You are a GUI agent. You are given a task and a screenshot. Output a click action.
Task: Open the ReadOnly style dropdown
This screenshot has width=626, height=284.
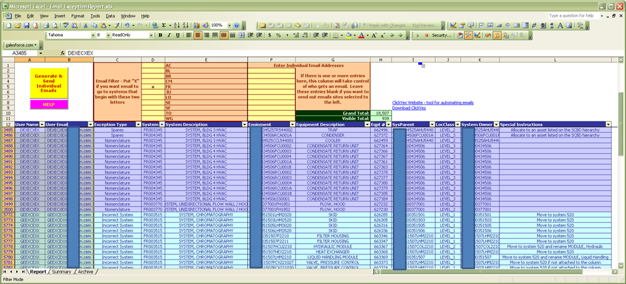pos(152,35)
